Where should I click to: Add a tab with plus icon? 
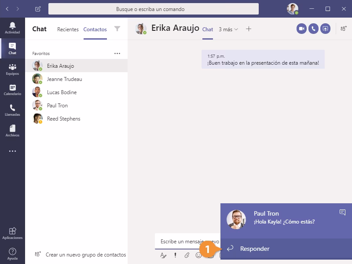point(249,29)
